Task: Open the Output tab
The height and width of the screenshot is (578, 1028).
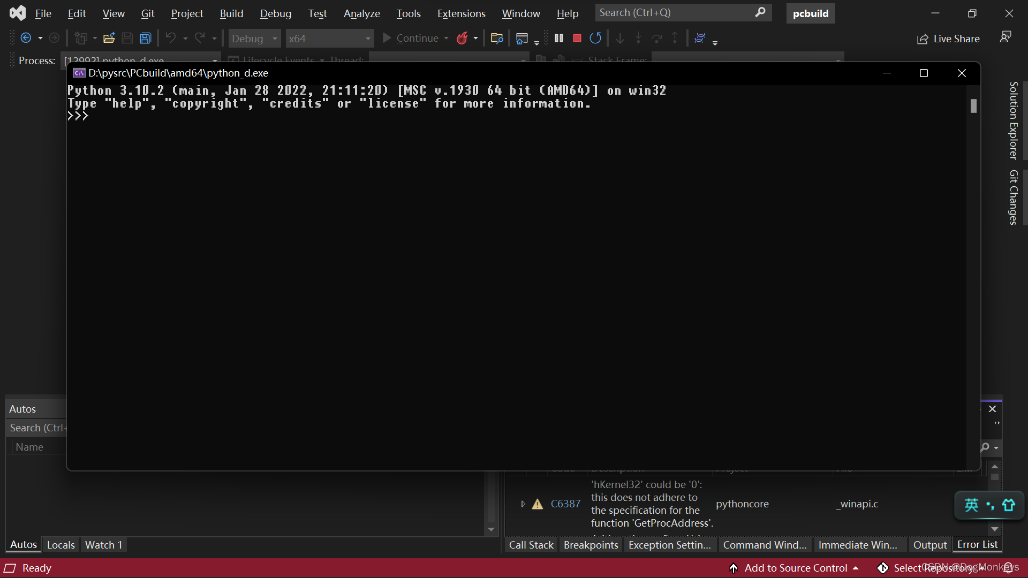Action: [929, 545]
